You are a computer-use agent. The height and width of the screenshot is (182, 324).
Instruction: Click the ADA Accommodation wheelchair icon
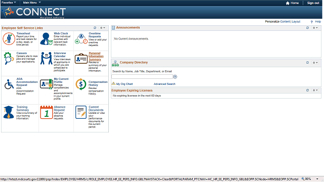coord(9,84)
